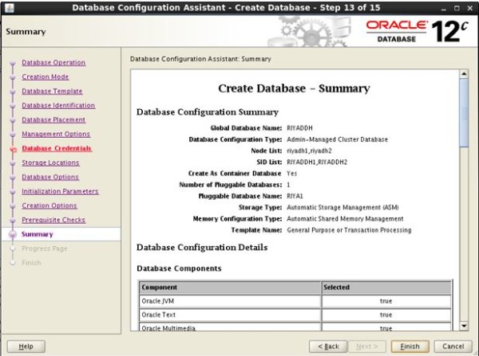The height and width of the screenshot is (356, 479).
Task: Navigate to the Storage Locations step
Action: point(50,162)
